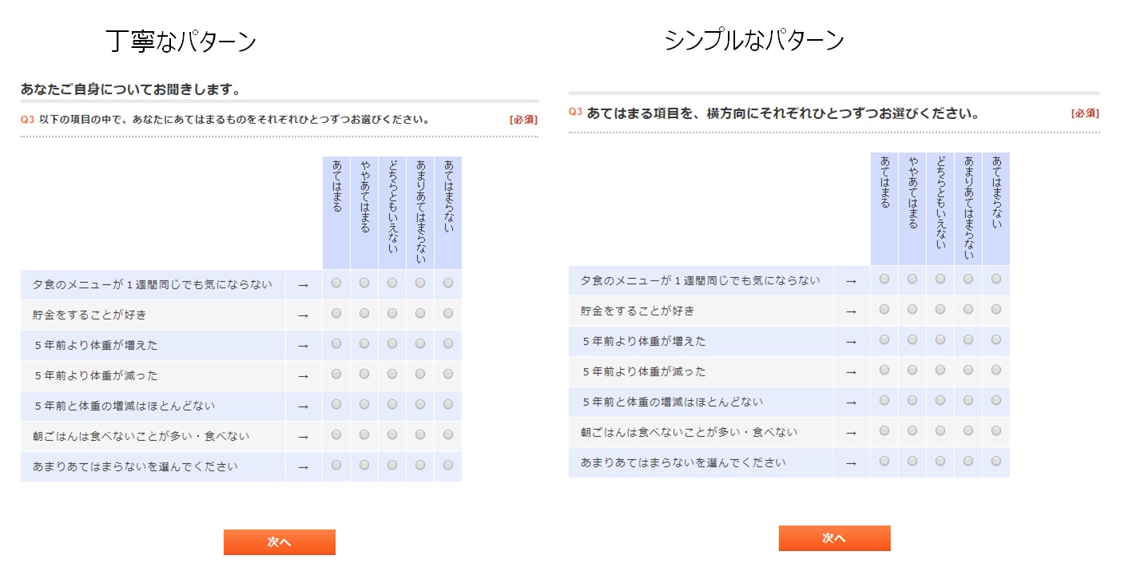Choose あてはまらない for 貯金をすることが好き in シンプルなパターン

pyautogui.click(x=996, y=309)
